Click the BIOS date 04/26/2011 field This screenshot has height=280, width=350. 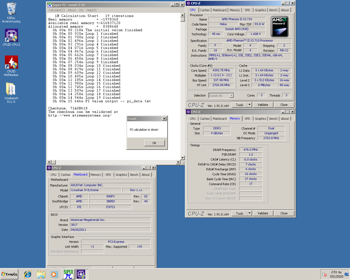pos(110,230)
